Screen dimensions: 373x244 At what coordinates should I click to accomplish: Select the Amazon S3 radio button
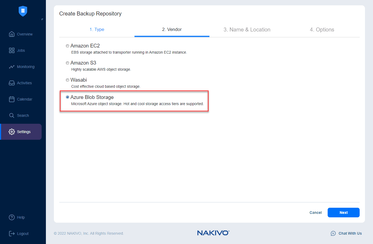click(68, 63)
